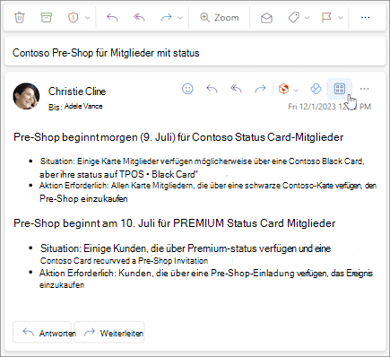Open the Apps grid icon in message header
The width and height of the screenshot is (390, 357).
click(339, 89)
